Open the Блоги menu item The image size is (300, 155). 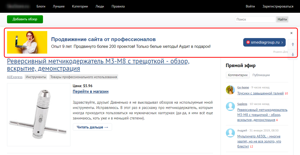pyautogui.click(x=41, y=7)
